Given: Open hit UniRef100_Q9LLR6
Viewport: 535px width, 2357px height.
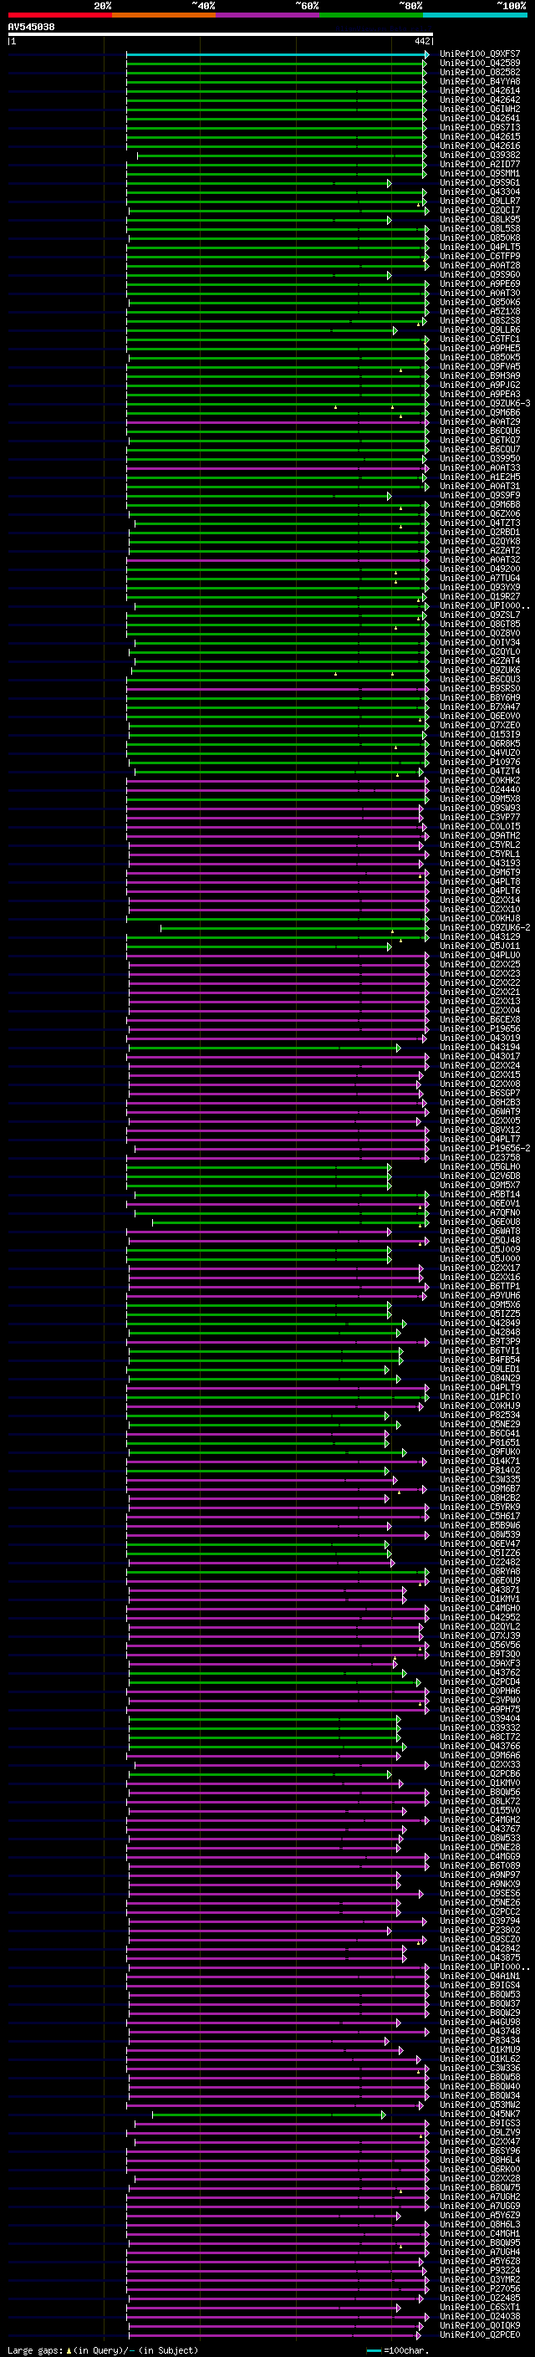Looking at the screenshot, I should click(480, 330).
